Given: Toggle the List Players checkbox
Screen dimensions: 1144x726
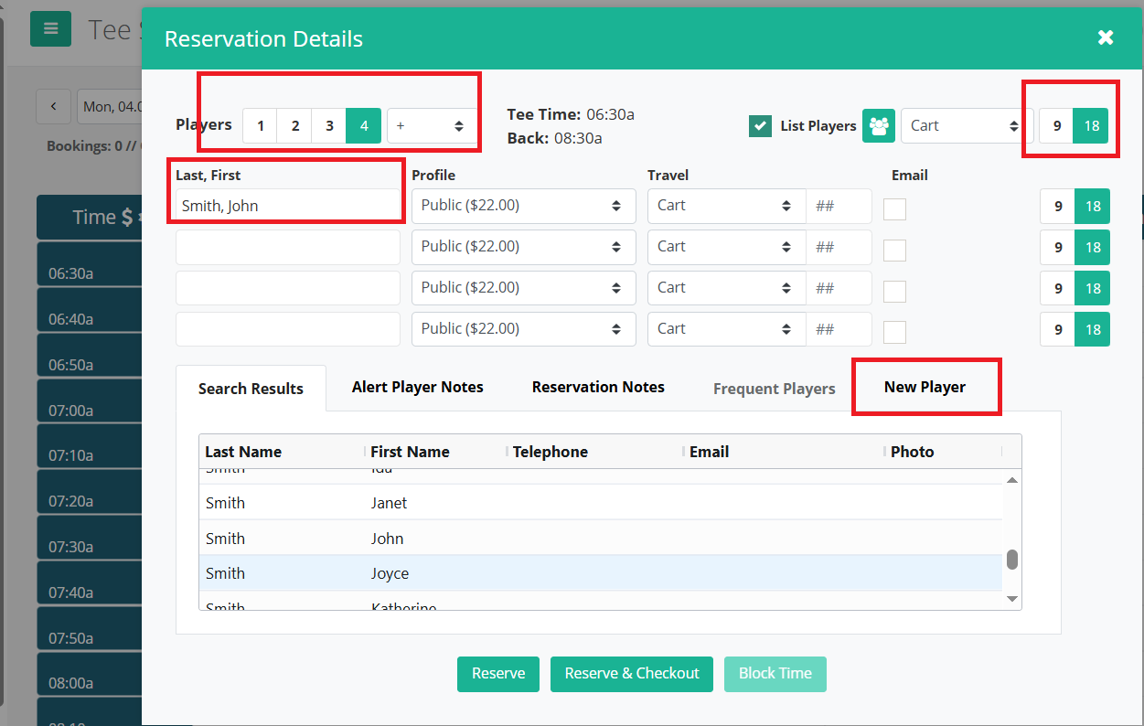Looking at the screenshot, I should pyautogui.click(x=760, y=126).
